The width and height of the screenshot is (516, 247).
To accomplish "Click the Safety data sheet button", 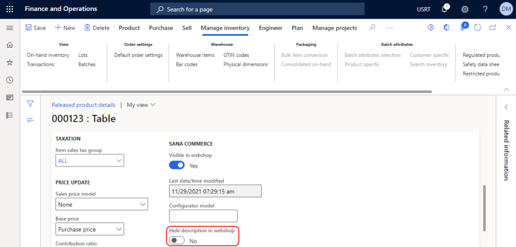I will tap(481, 64).
